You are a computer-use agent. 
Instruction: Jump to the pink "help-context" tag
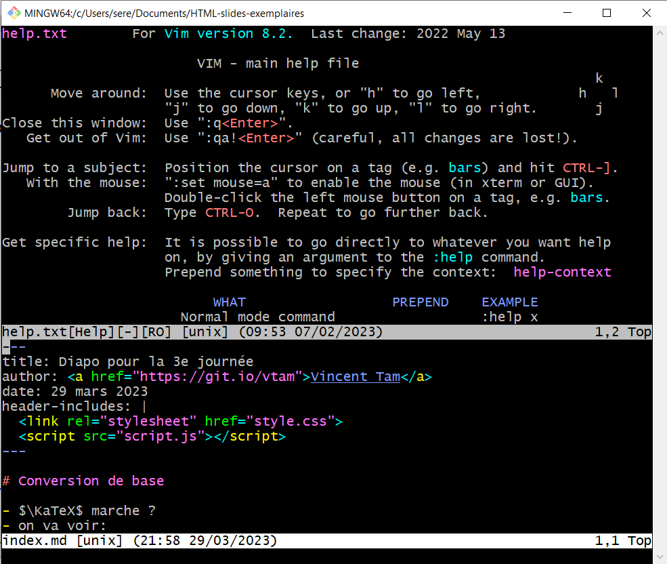pos(562,273)
